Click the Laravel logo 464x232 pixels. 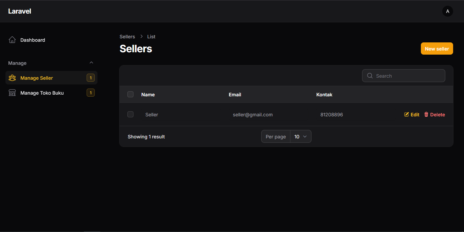(20, 11)
